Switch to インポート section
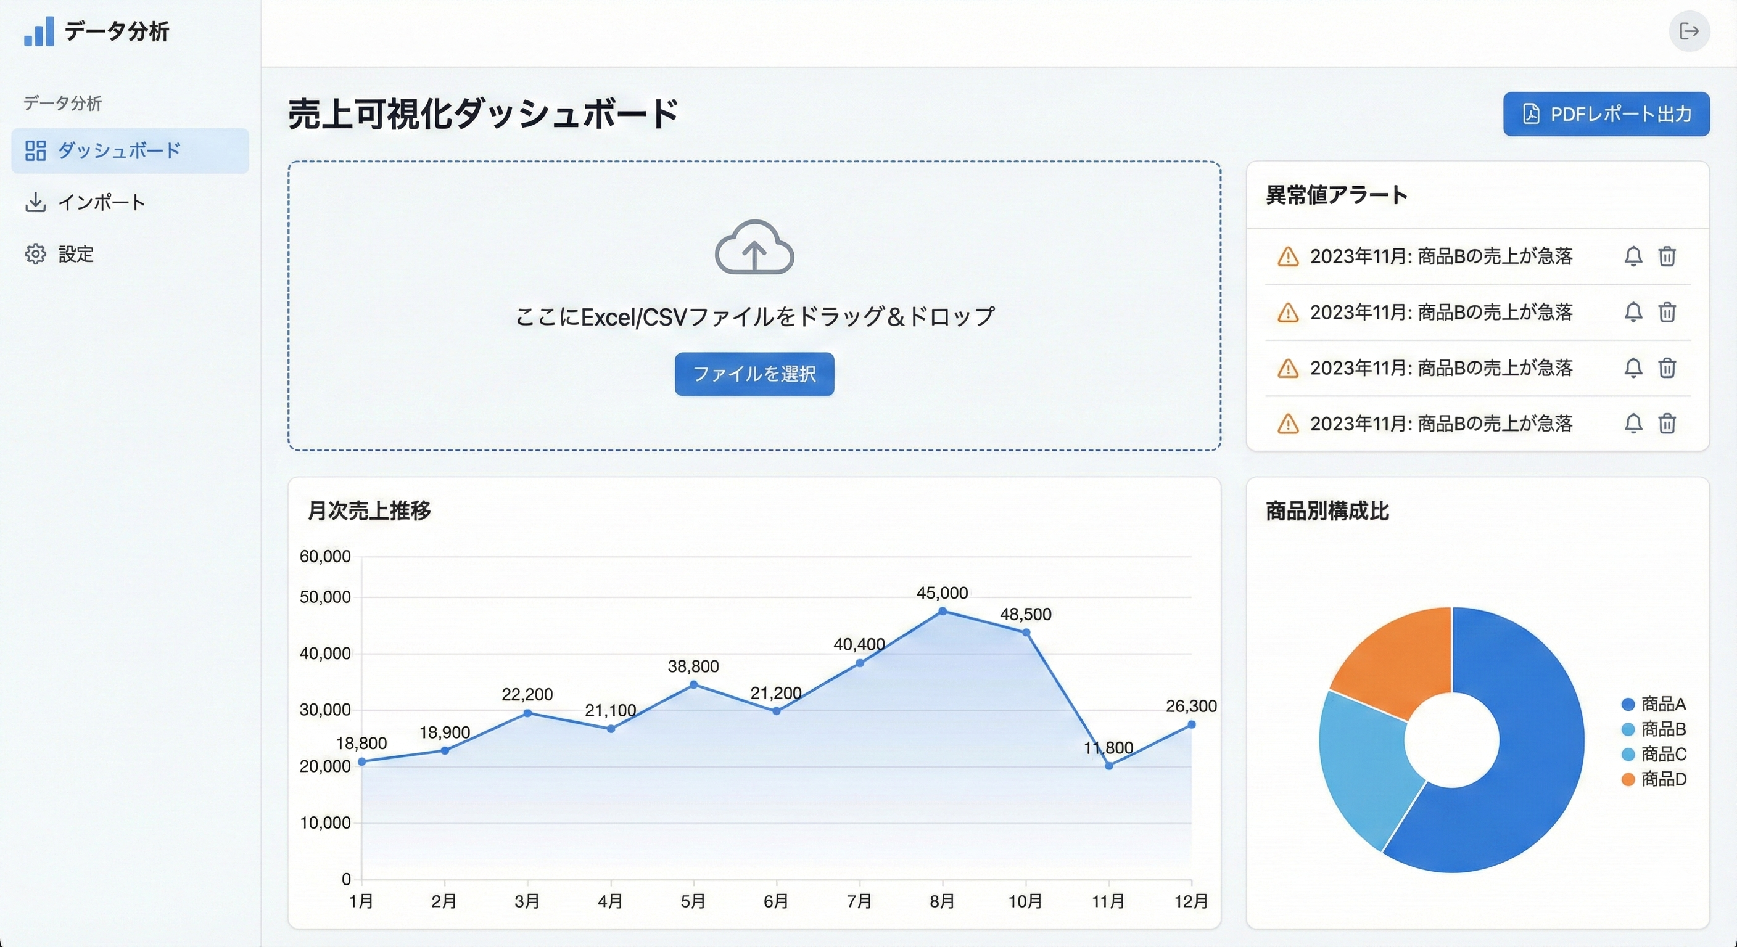1737x947 pixels. coord(102,202)
